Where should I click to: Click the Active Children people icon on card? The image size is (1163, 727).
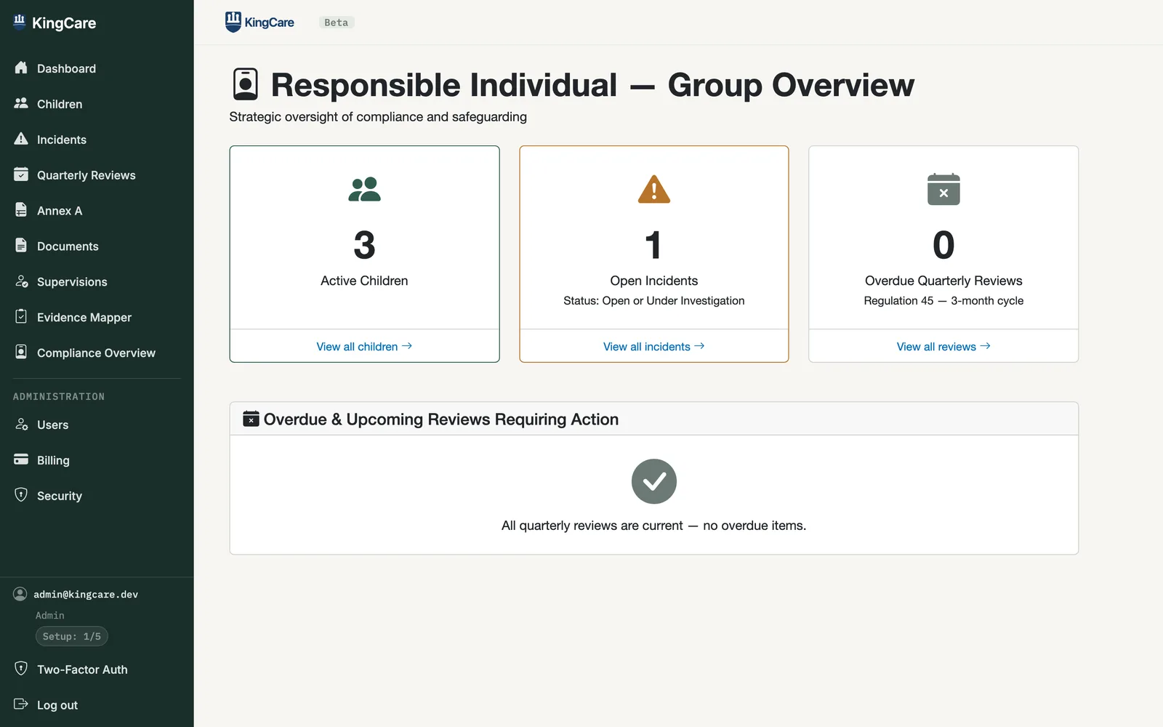[x=364, y=190]
